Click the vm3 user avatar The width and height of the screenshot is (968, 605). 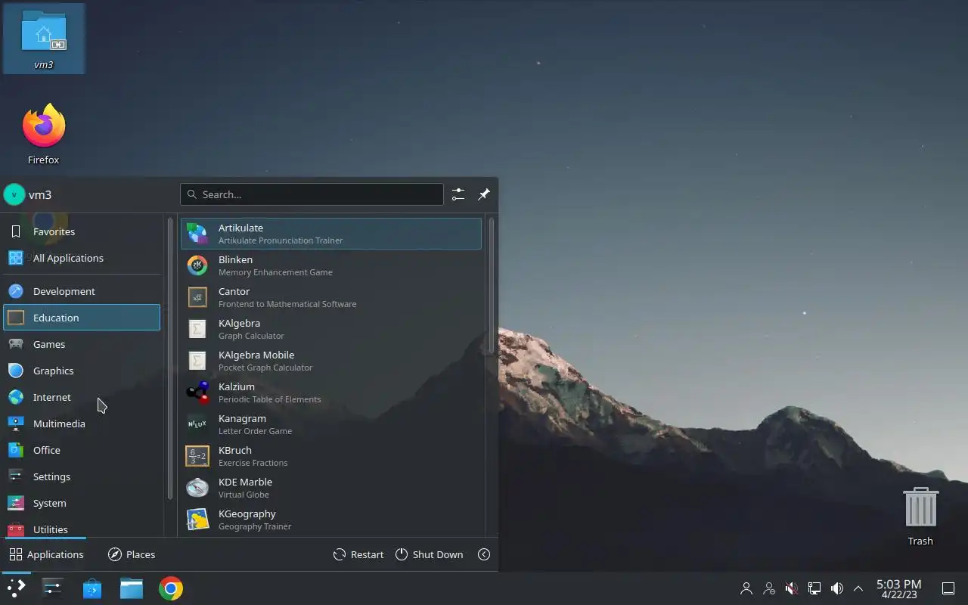(x=14, y=194)
